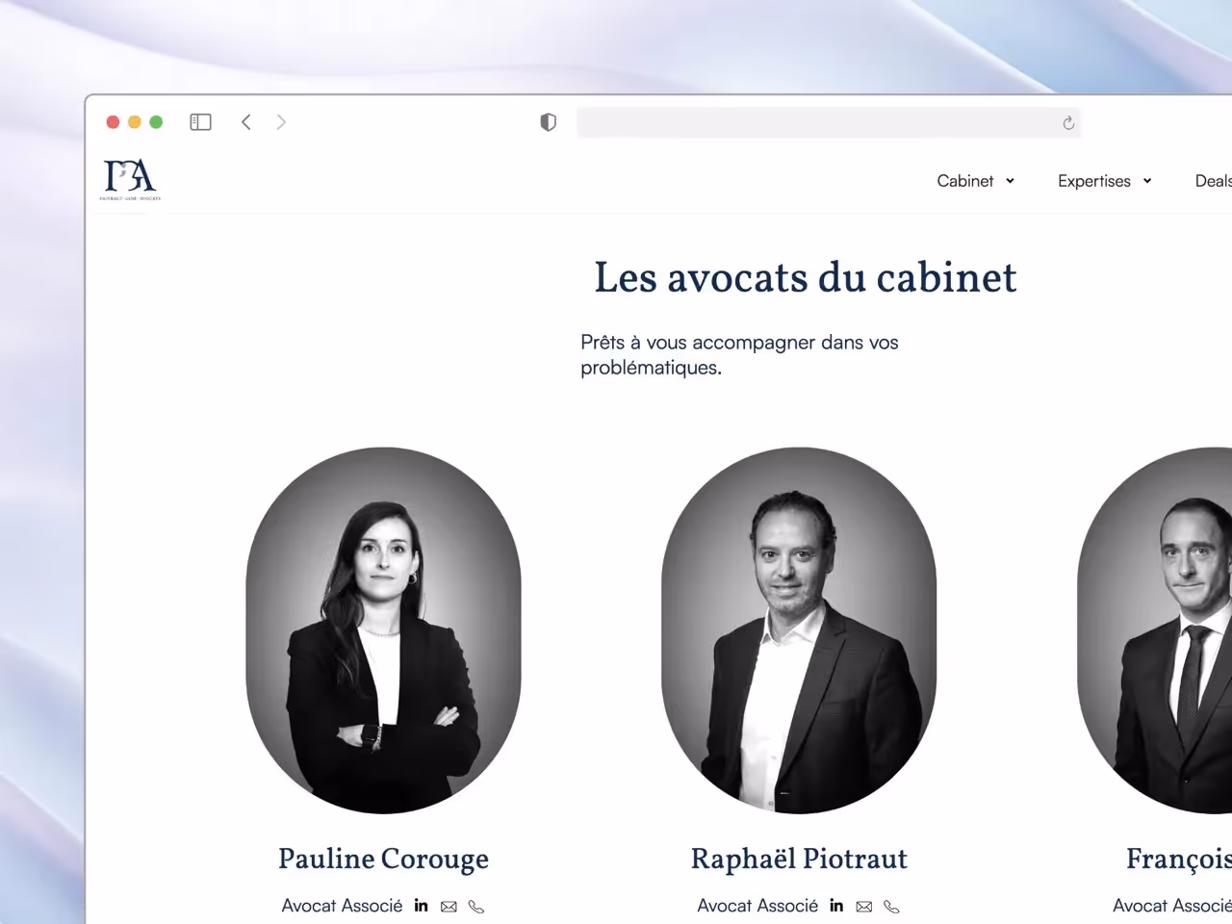Open Pauline Corouge's LinkedIn icon
This screenshot has height=924, width=1232.
point(421,905)
